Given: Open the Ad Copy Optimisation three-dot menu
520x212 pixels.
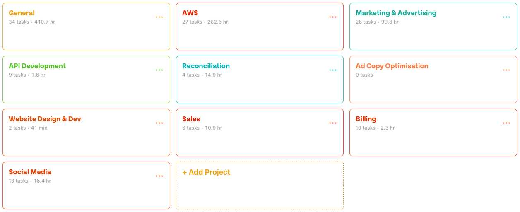Looking at the screenshot, I should click(506, 70).
